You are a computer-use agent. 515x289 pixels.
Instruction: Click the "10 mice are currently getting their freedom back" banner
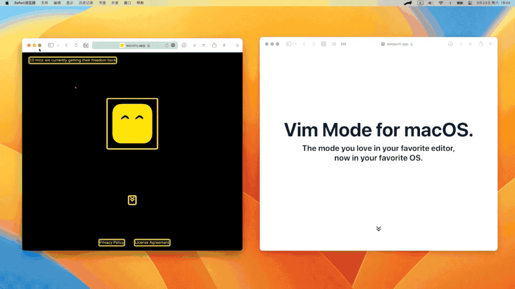pos(73,60)
